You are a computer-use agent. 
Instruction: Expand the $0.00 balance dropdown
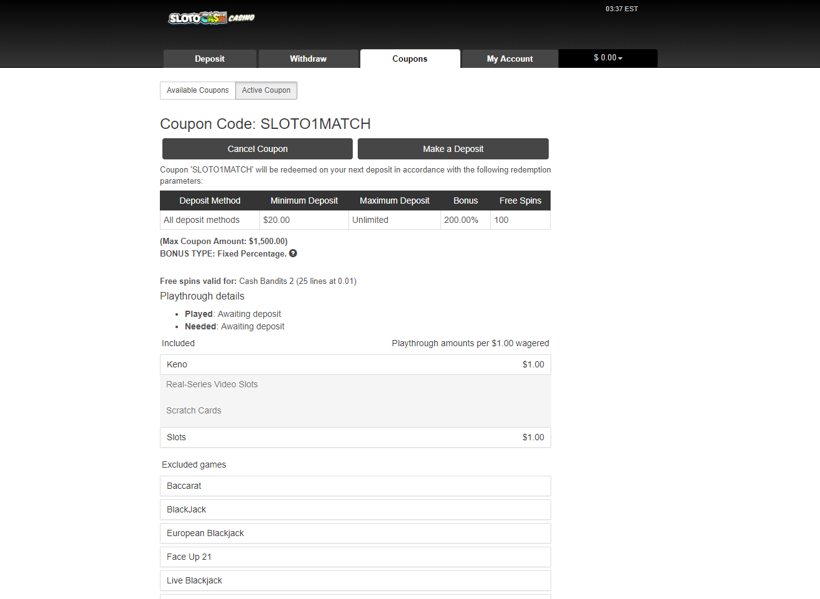coord(608,58)
